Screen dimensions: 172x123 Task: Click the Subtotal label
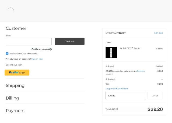[110, 66]
